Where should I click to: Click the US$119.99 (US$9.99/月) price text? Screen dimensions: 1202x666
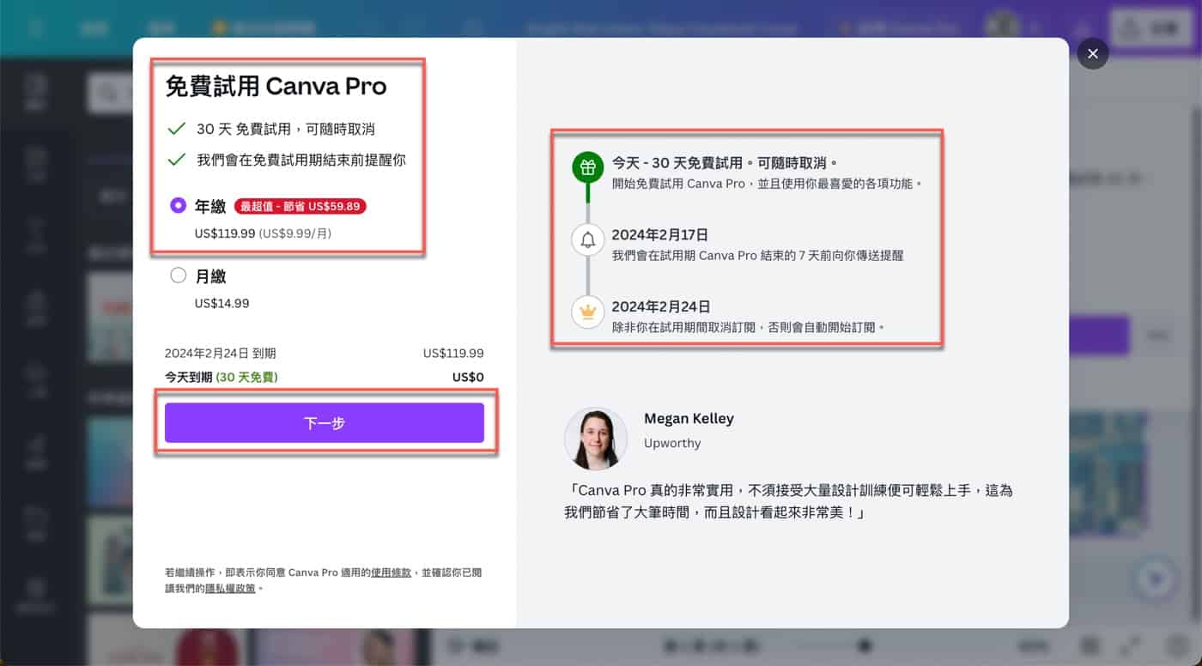(x=263, y=233)
